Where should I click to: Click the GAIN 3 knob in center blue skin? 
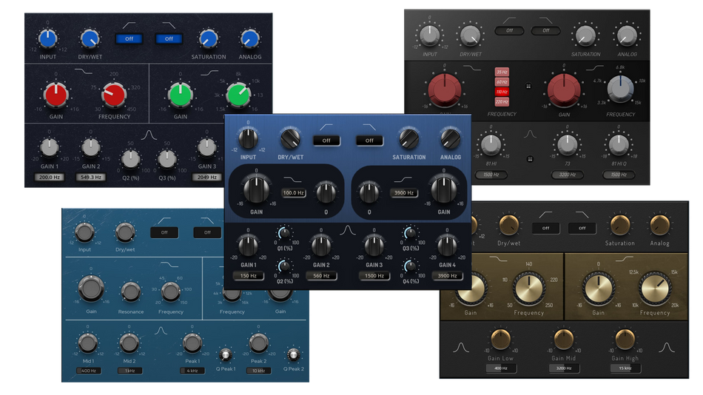click(374, 246)
